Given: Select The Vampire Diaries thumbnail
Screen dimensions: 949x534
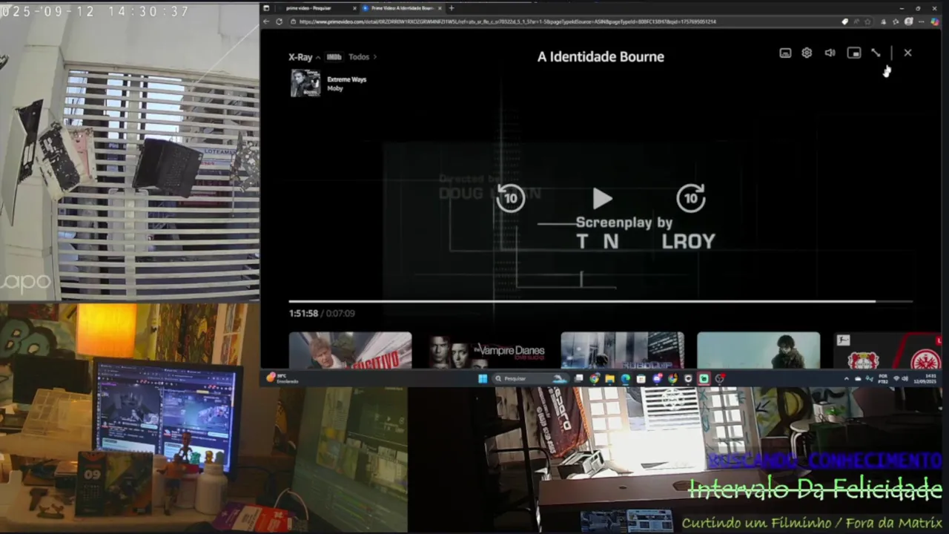Looking at the screenshot, I should click(486, 350).
